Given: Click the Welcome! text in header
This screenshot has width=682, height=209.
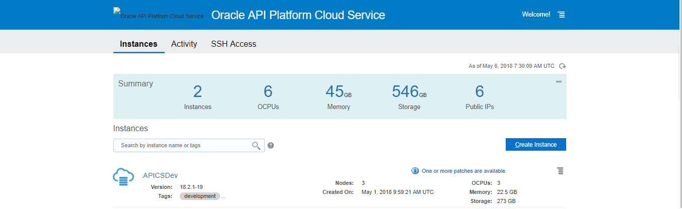Looking at the screenshot, I should [536, 15].
